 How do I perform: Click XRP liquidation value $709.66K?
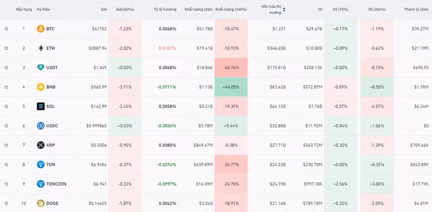click(x=419, y=145)
